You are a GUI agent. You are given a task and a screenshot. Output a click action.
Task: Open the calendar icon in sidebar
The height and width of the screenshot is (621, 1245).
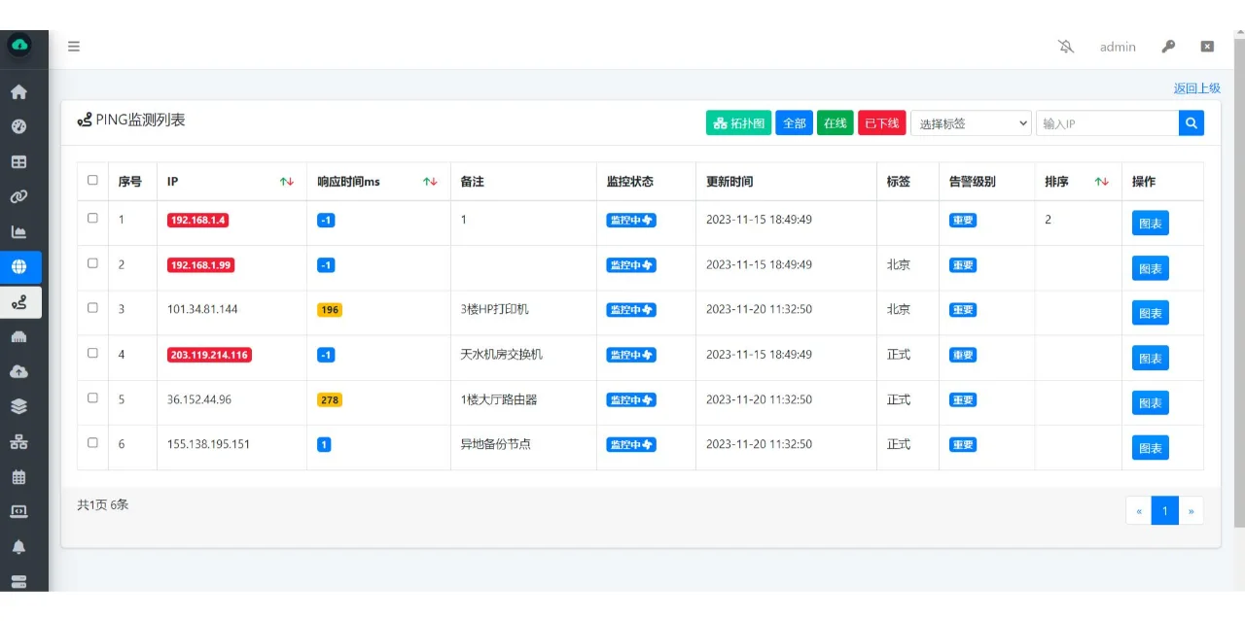tap(21, 476)
